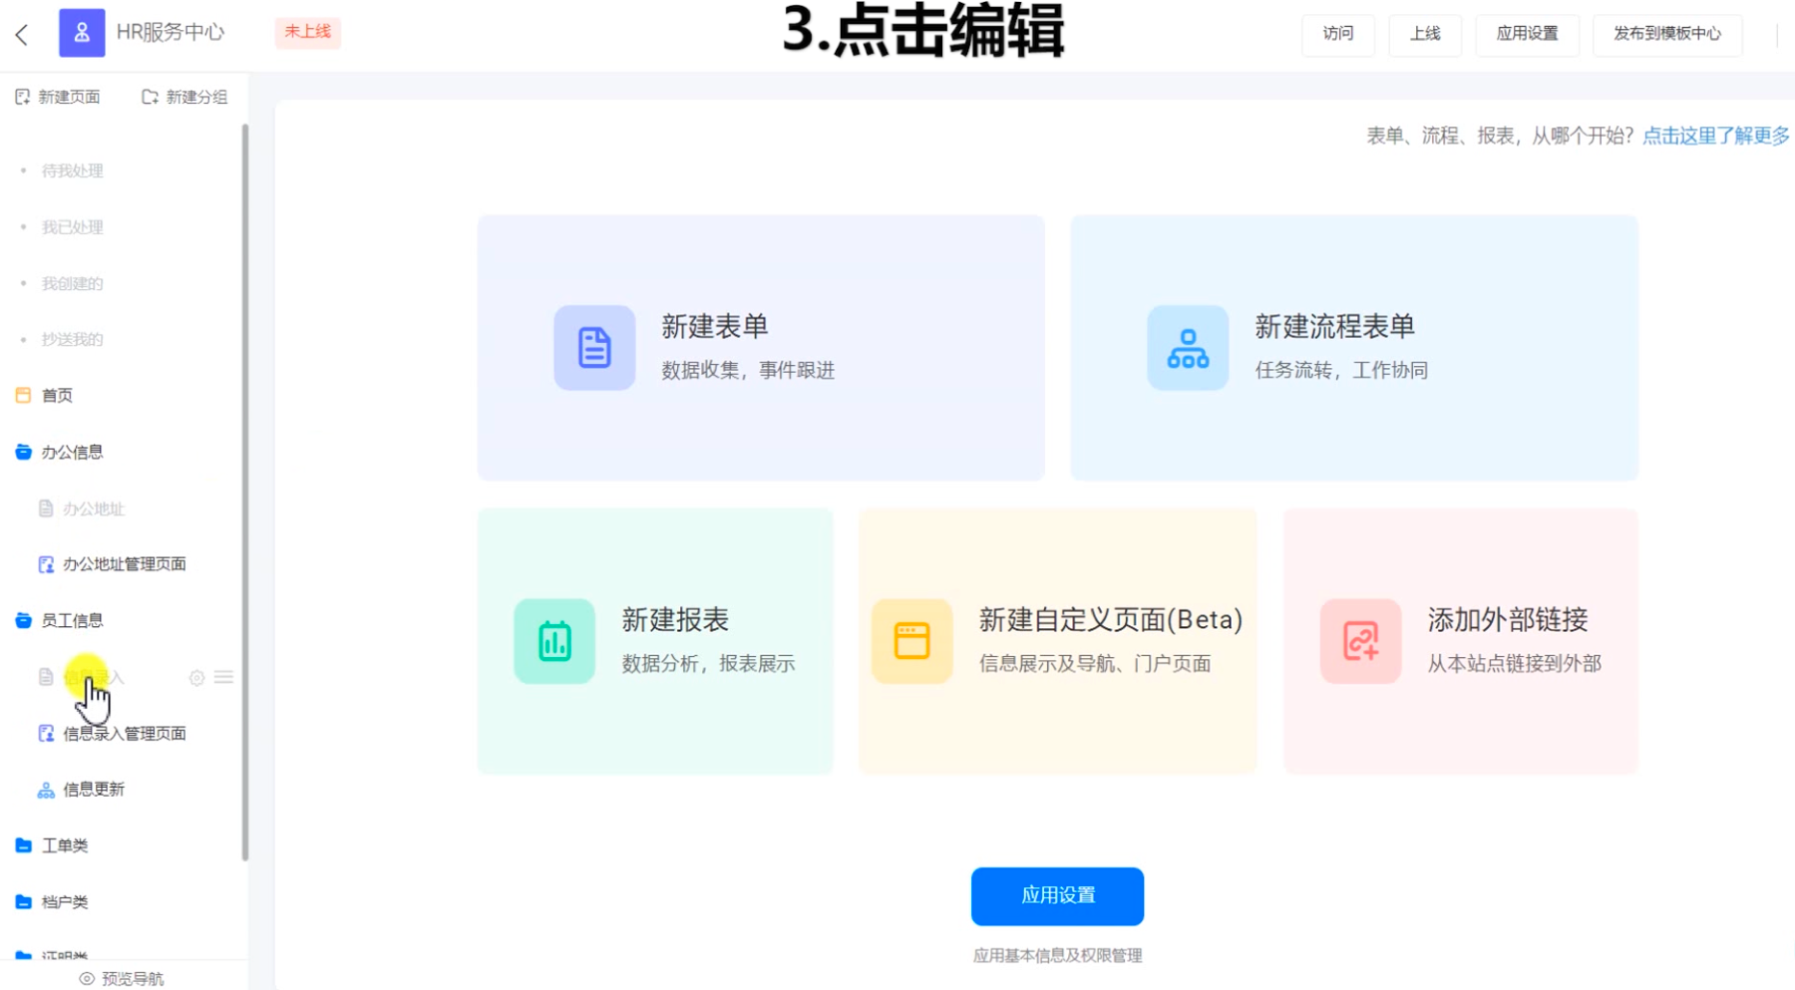Click 从本站点链接到外部 description text
The image size is (1795, 990).
1514,664
